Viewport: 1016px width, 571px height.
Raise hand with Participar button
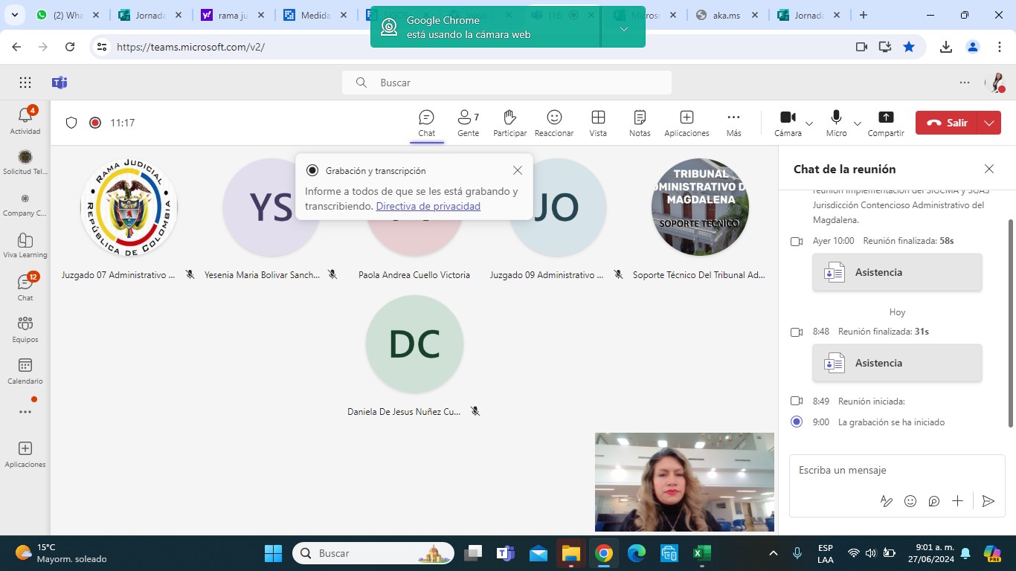509,123
